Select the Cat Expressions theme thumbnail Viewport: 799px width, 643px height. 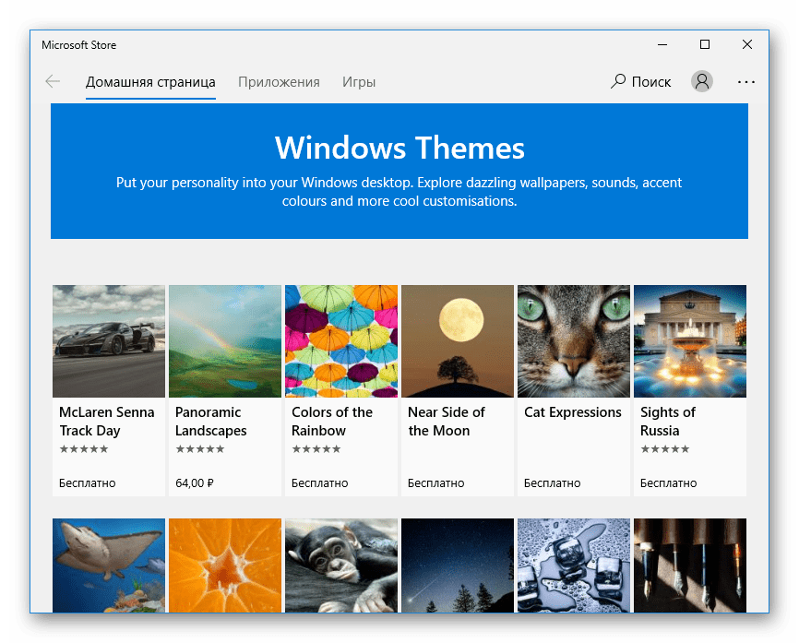coord(574,340)
